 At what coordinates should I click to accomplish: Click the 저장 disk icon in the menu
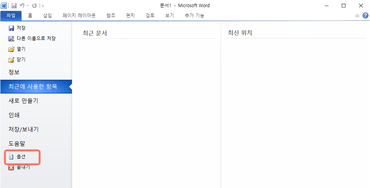pyautogui.click(x=11, y=28)
